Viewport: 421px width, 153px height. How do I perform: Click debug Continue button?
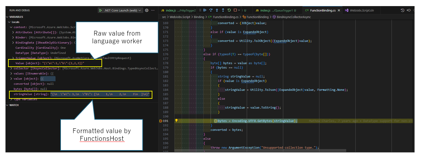205,10
